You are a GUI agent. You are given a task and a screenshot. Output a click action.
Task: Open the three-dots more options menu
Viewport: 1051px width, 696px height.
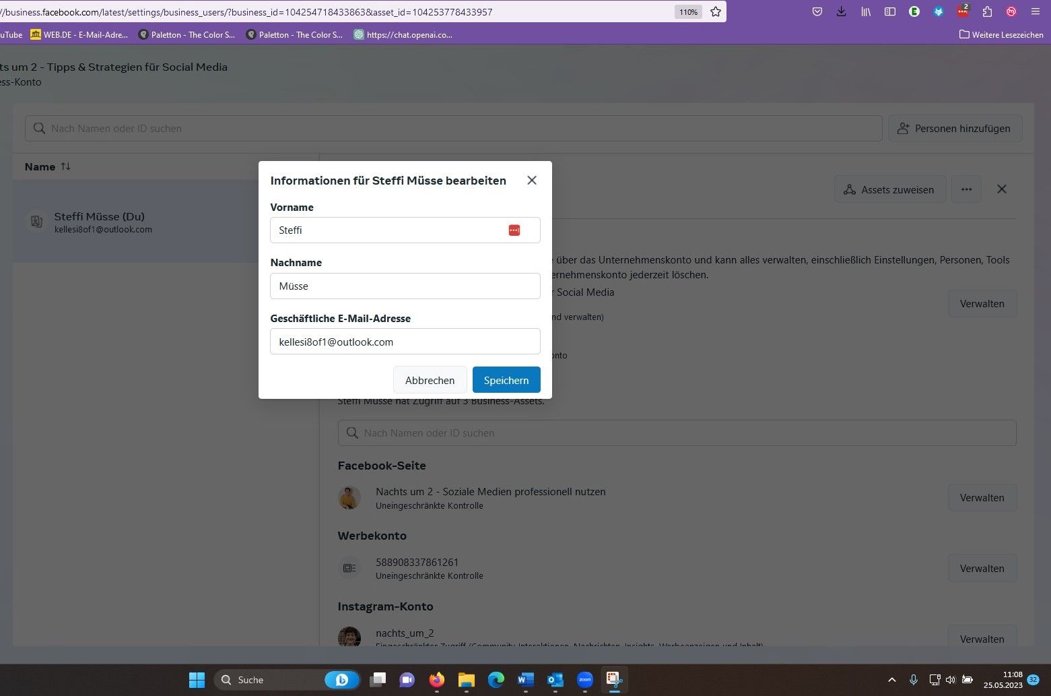pyautogui.click(x=966, y=189)
